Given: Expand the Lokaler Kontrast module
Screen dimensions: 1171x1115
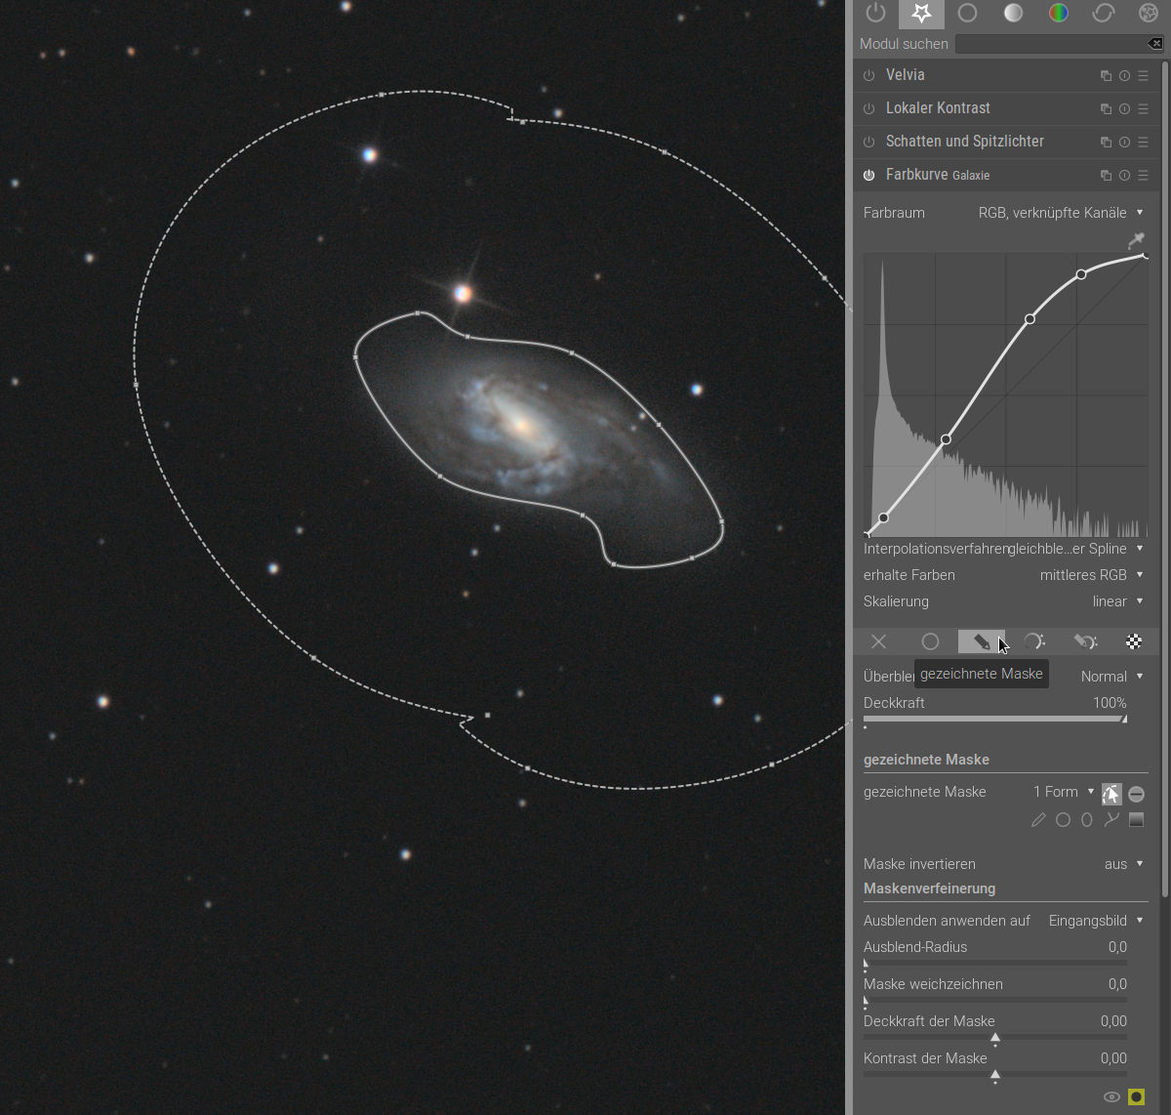Looking at the screenshot, I should click(938, 108).
